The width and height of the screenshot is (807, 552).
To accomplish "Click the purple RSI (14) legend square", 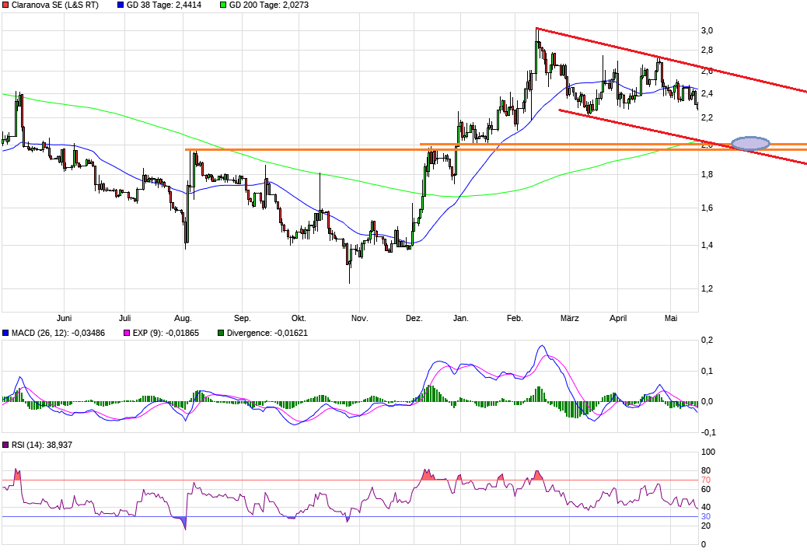I will [5, 445].
